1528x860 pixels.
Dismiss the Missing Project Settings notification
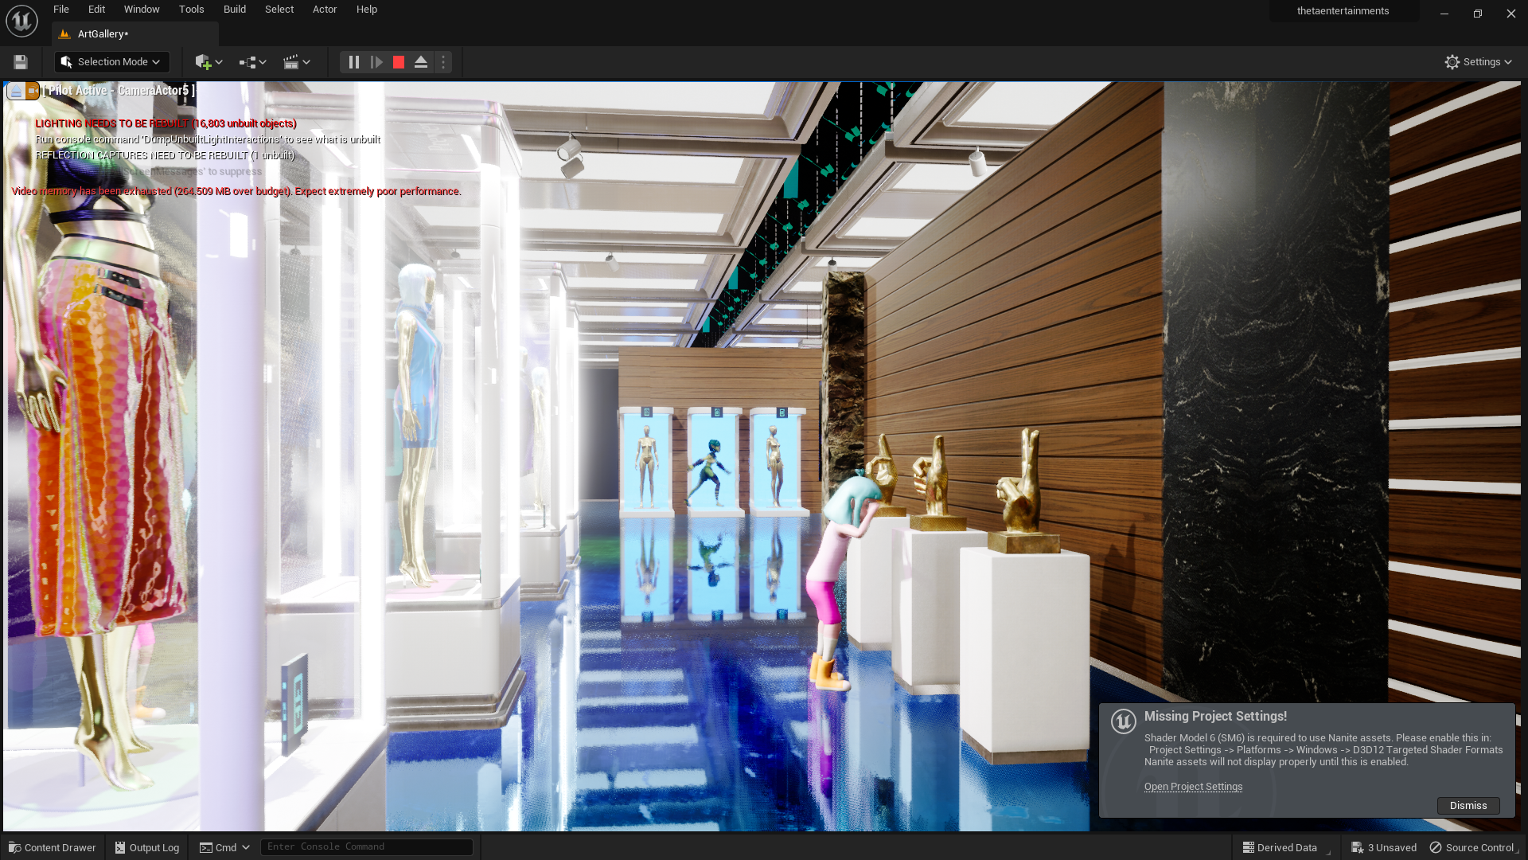[1468, 806]
